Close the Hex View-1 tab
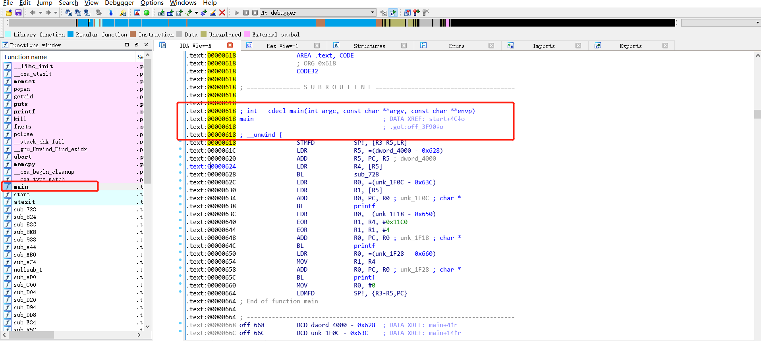The image size is (761, 341). [x=317, y=46]
